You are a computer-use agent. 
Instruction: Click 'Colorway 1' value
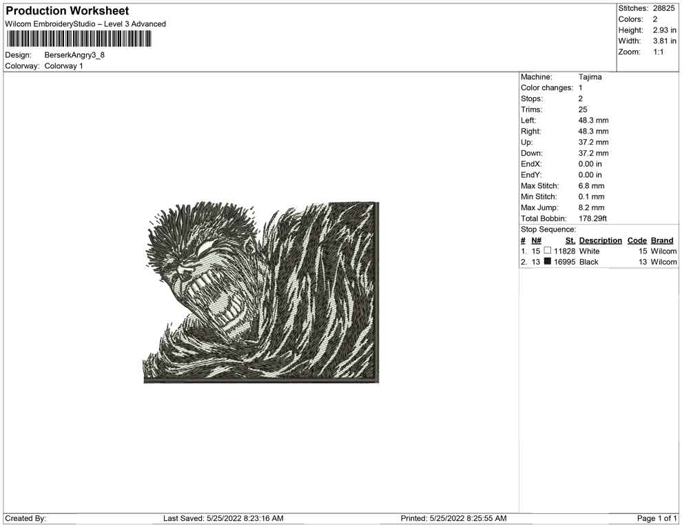click(63, 66)
